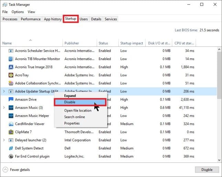222x177 pixels.
Task: Click the Acronis True Image 2018 icon
Action: tap(11, 67)
